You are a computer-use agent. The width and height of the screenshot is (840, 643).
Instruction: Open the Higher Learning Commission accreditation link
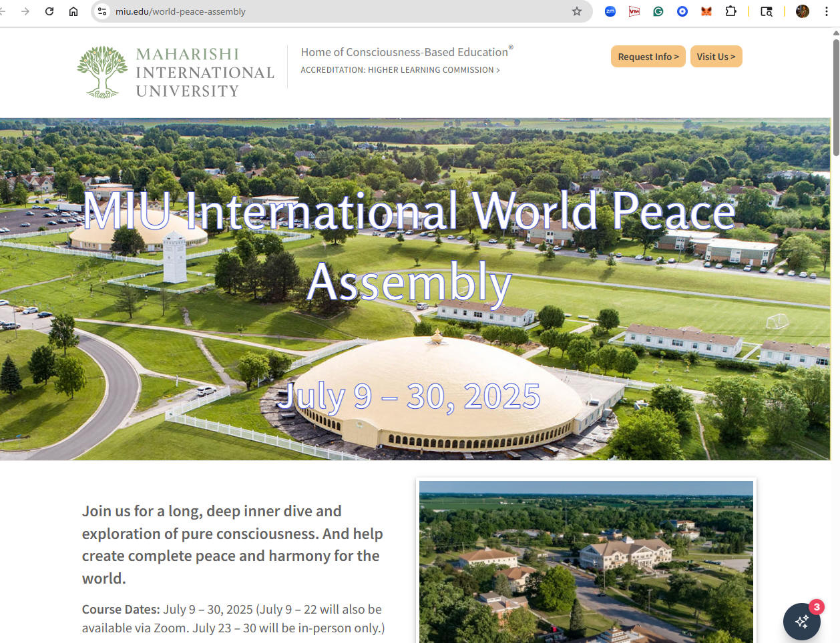click(x=400, y=70)
